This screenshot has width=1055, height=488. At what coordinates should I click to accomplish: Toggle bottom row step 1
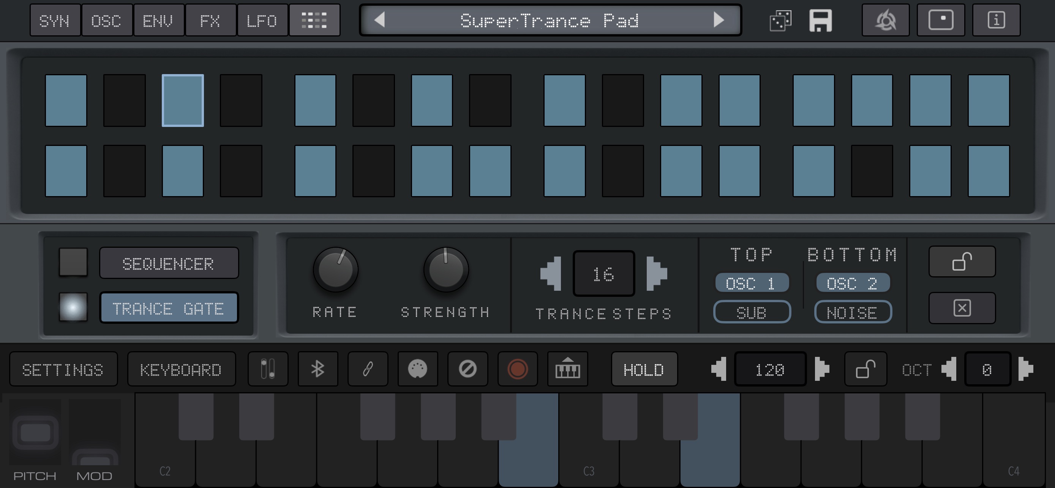tap(66, 171)
